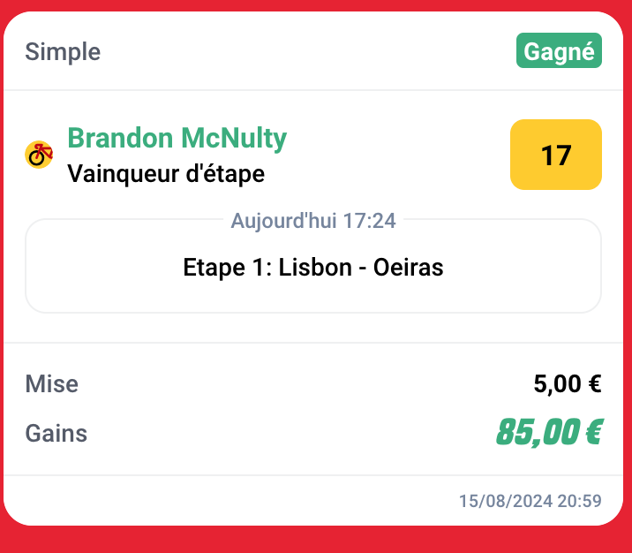Click the yellow odds badge showing 17
Image resolution: width=632 pixels, height=553 pixels.
click(555, 155)
